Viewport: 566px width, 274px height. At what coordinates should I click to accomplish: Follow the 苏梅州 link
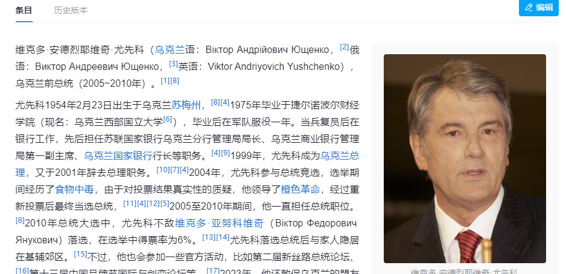pyautogui.click(x=186, y=105)
